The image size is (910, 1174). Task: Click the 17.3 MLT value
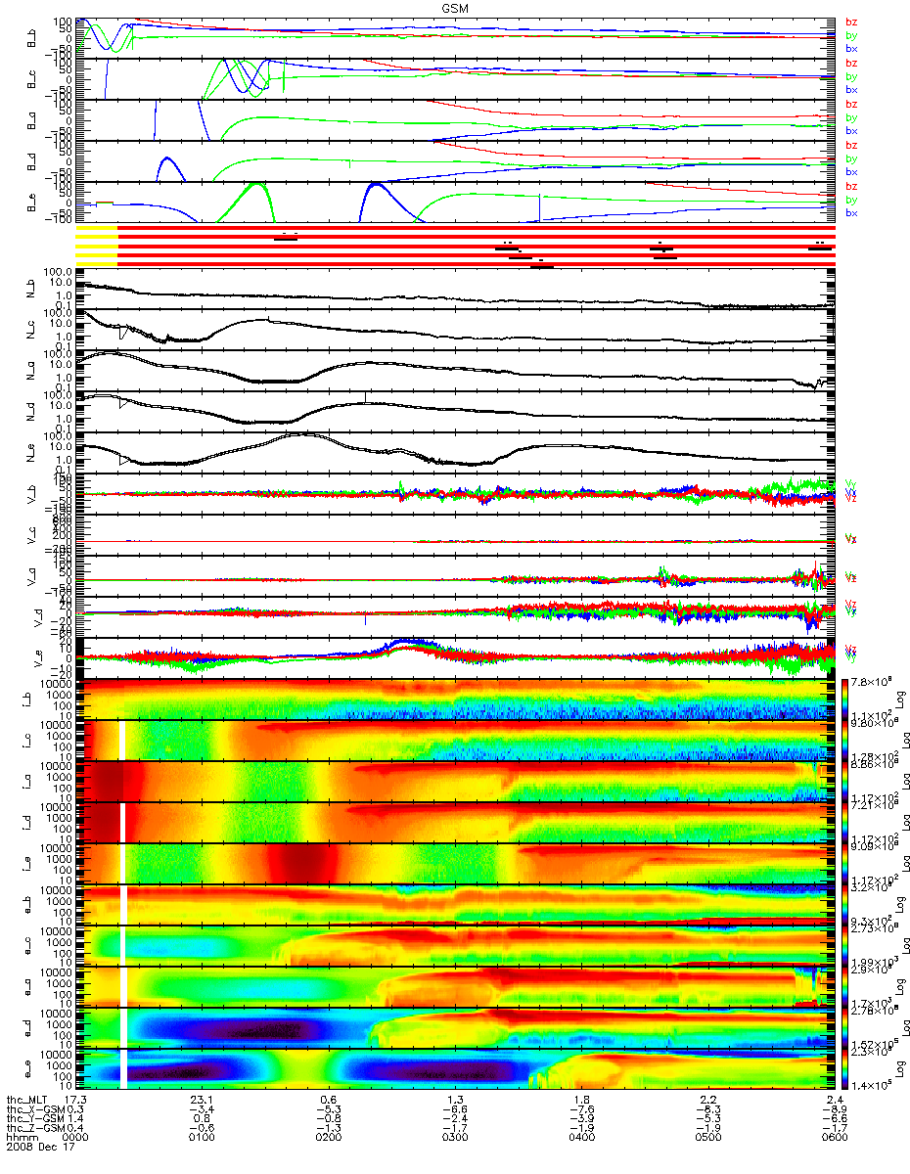[76, 1101]
